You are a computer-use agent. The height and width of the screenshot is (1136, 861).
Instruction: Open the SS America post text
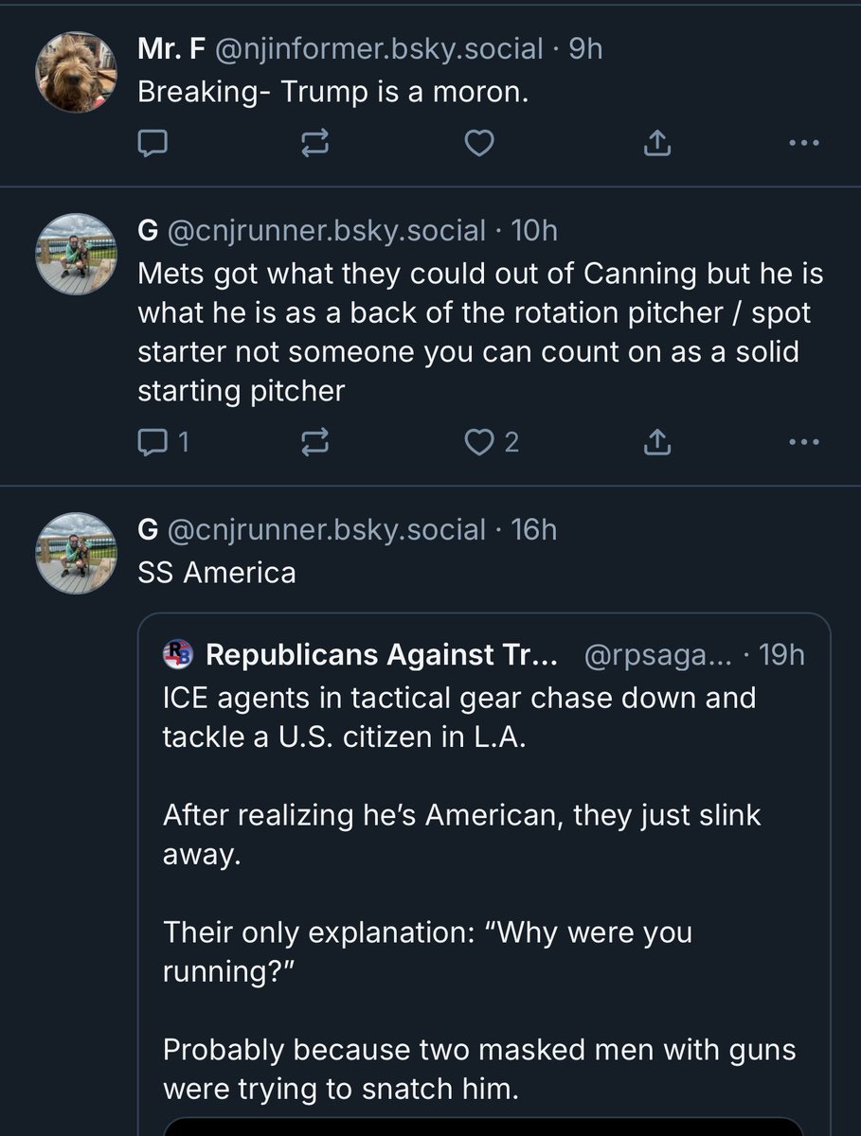[217, 573]
